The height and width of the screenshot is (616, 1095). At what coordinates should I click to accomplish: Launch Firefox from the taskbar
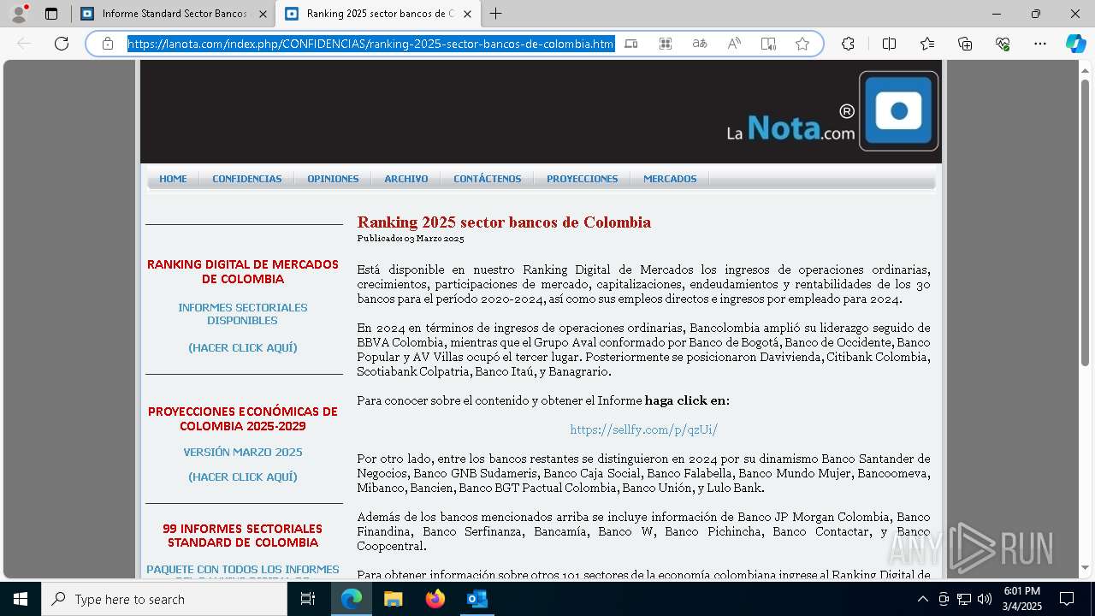click(x=435, y=599)
